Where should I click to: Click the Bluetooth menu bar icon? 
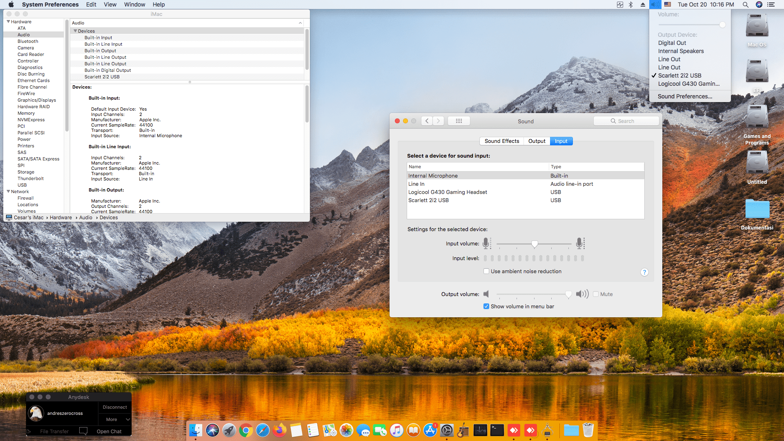point(631,4)
